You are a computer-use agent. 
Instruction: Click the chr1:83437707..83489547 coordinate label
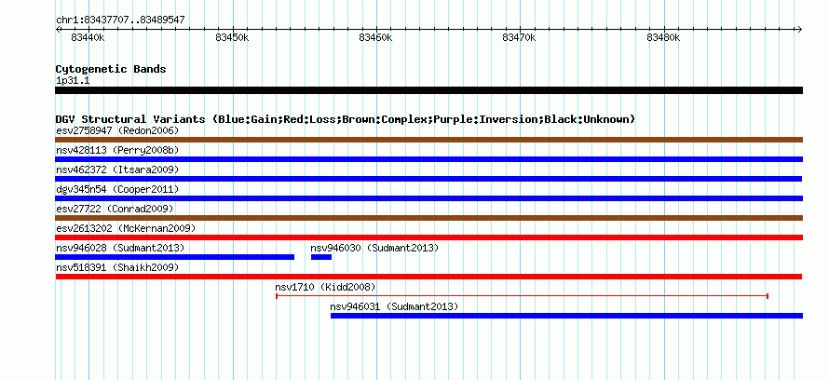point(120,20)
